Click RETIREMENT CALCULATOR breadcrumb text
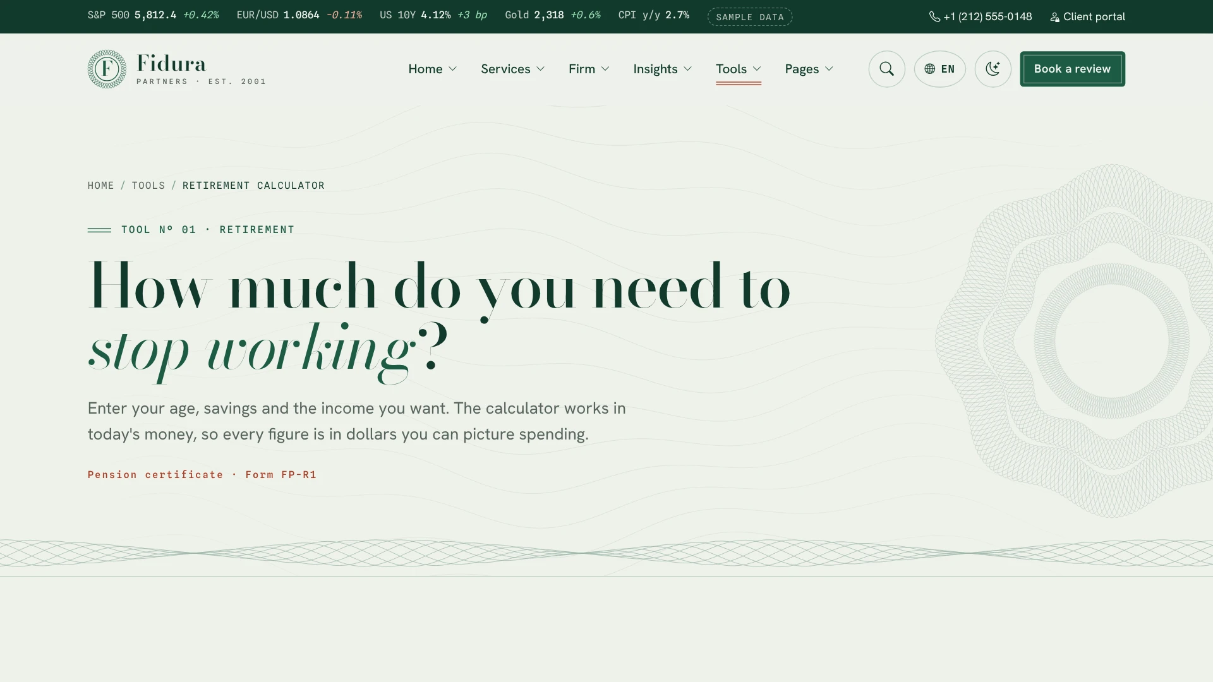Viewport: 1213px width, 682px height. 253,186
